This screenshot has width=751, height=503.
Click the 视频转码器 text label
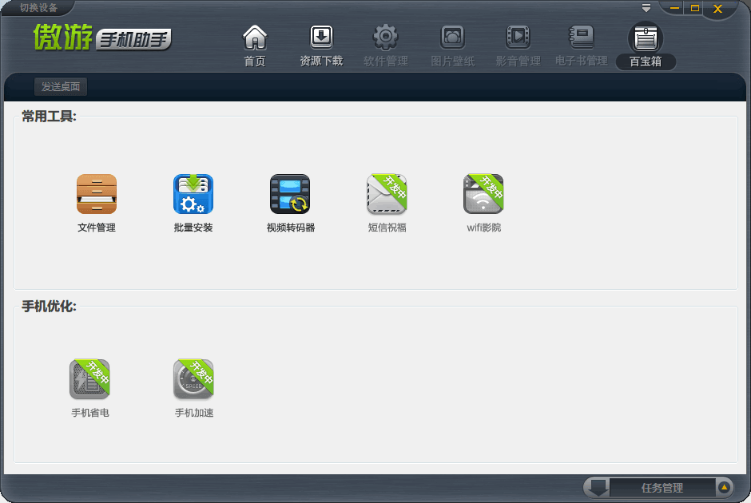point(290,228)
